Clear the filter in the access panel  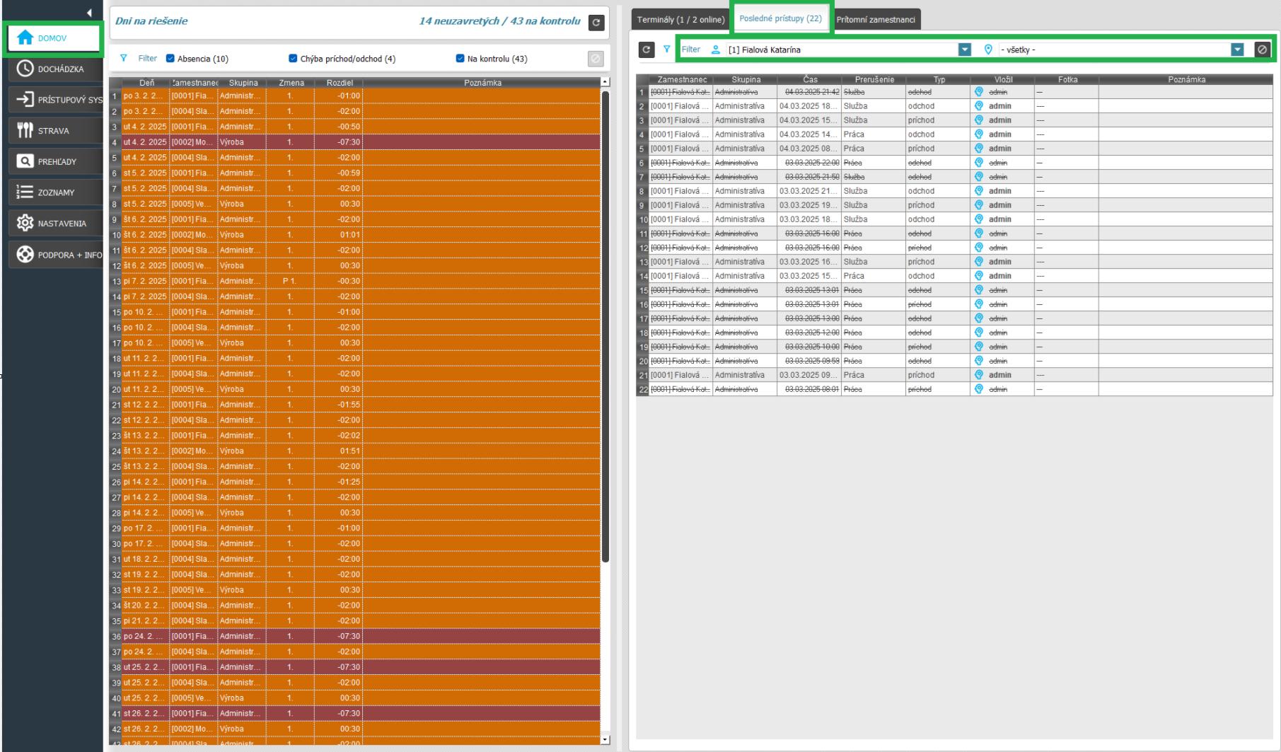(x=1263, y=50)
